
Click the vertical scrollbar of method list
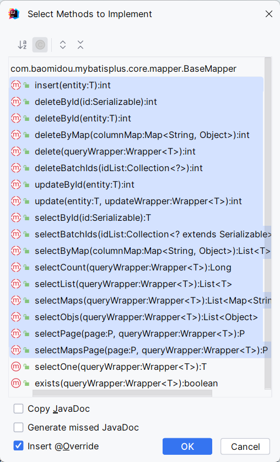268,224
